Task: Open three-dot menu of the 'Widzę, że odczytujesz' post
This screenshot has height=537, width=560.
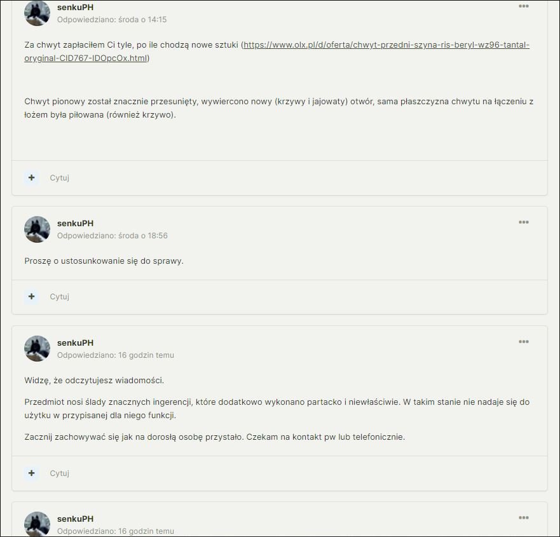Action: (x=524, y=342)
